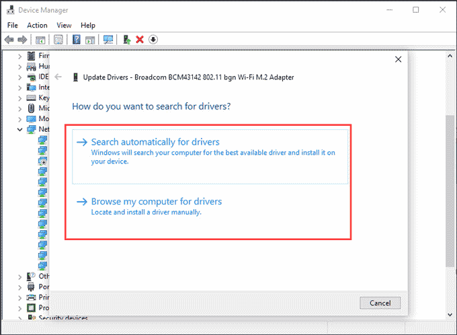Expand the Other devices tree node

pos(19,277)
